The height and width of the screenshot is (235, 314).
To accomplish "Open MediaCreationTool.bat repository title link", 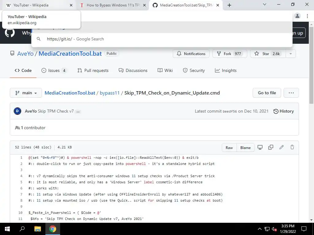I will (x=70, y=54).
